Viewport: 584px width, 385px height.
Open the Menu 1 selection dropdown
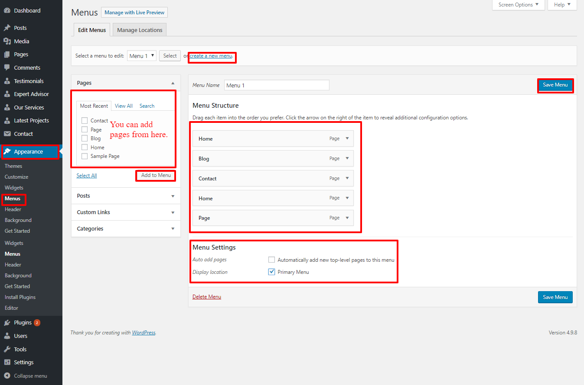click(141, 56)
